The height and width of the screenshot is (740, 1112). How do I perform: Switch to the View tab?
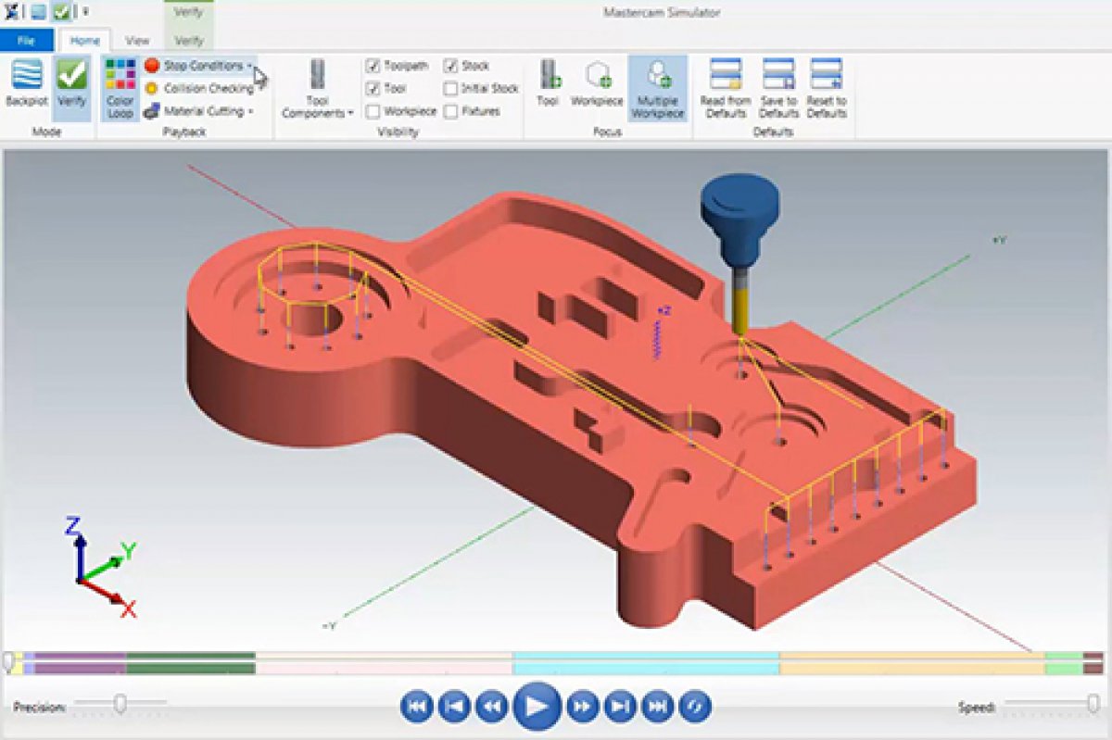[x=137, y=41]
